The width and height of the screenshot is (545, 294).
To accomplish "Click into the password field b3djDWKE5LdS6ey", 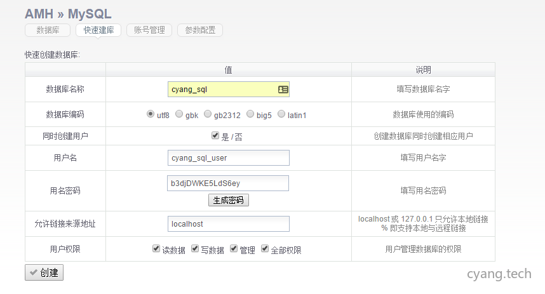I will click(228, 183).
